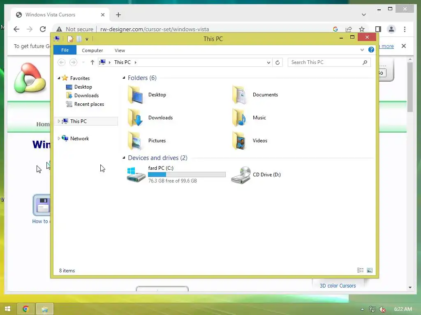Image resolution: width=421 pixels, height=315 pixels.
Task: Select the Windows Vista Cursors Chrome tab
Action: pos(60,15)
